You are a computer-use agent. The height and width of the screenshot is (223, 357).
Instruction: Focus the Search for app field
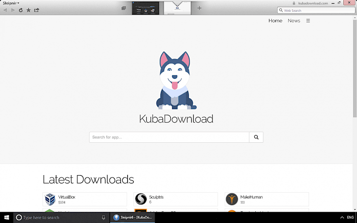(x=169, y=137)
